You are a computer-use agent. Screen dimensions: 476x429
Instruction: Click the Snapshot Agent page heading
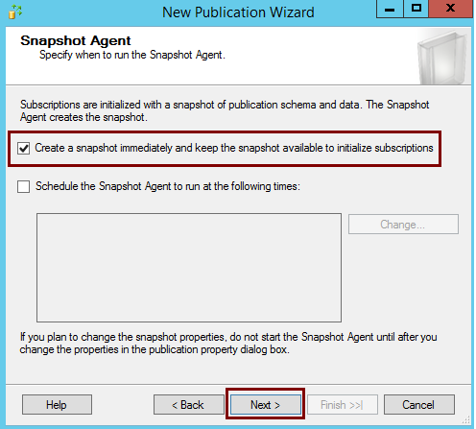76,40
